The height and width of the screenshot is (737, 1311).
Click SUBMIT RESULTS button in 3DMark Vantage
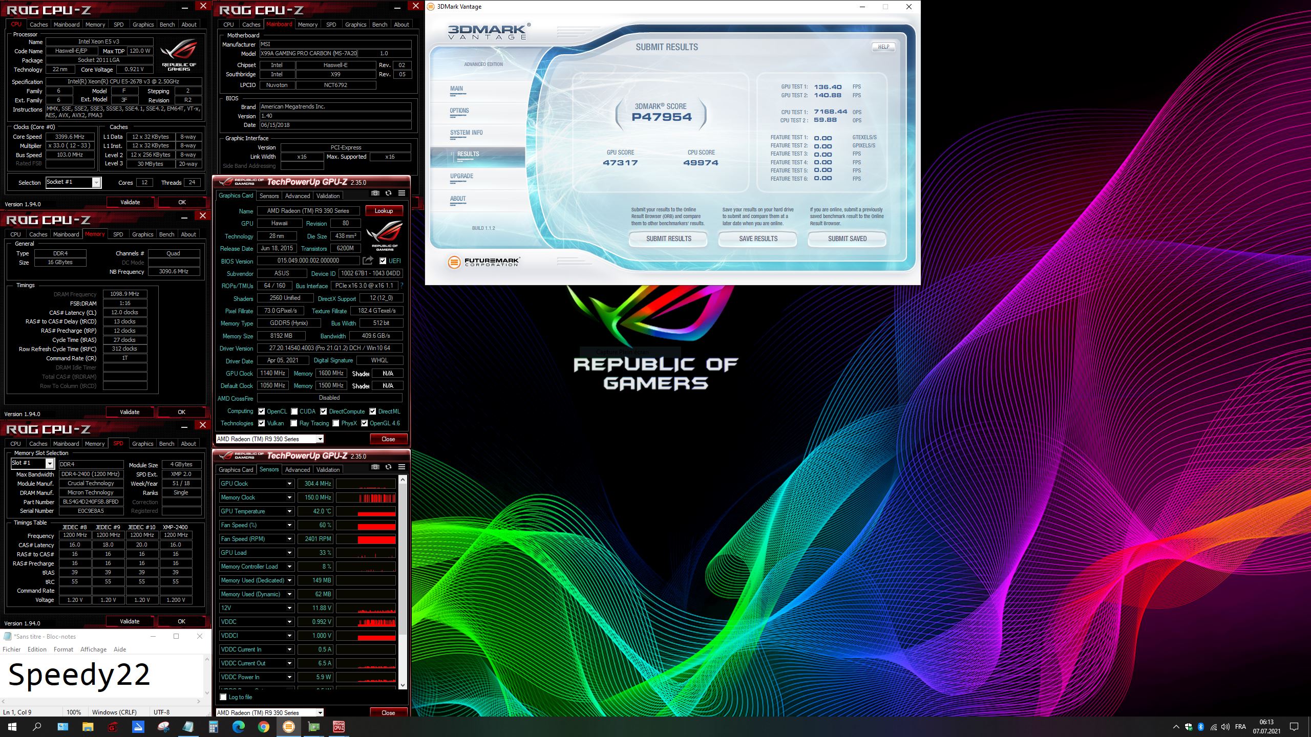click(668, 239)
